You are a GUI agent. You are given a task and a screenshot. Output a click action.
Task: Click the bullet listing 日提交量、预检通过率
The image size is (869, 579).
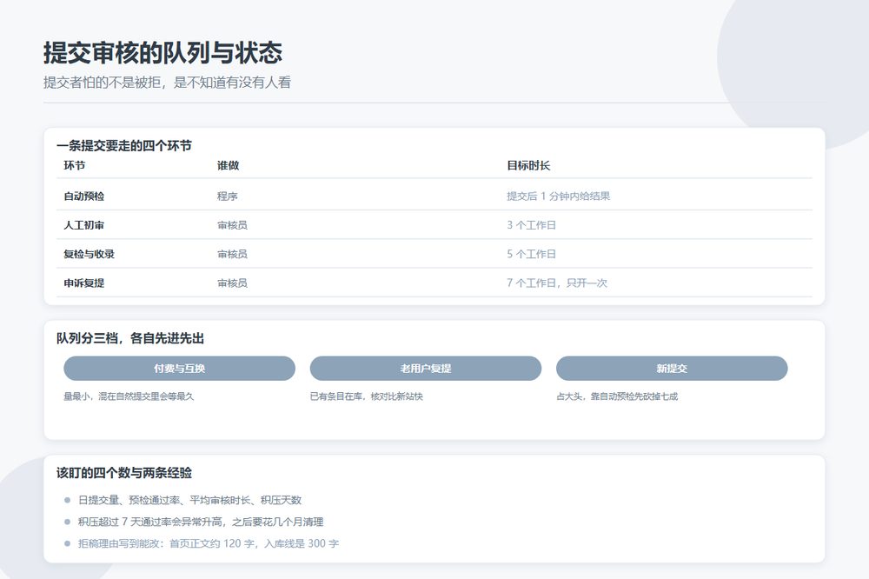[189, 500]
